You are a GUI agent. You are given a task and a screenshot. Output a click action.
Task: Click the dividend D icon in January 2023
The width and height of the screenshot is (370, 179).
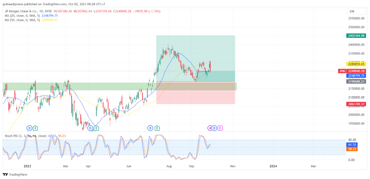pyautogui.click(x=30, y=128)
